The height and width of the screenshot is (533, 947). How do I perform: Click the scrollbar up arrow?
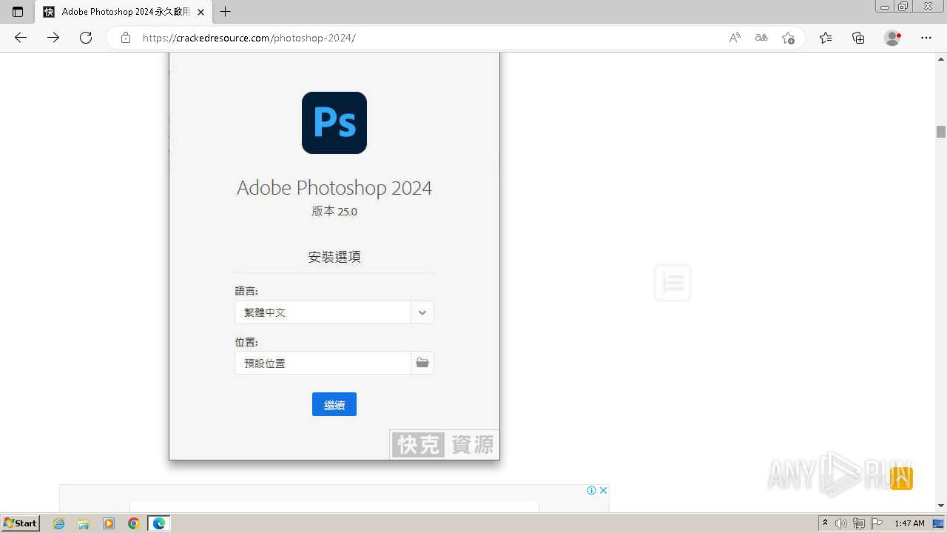click(x=941, y=58)
